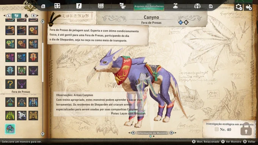Click the ZL tab-switch button

(x=43, y=6)
